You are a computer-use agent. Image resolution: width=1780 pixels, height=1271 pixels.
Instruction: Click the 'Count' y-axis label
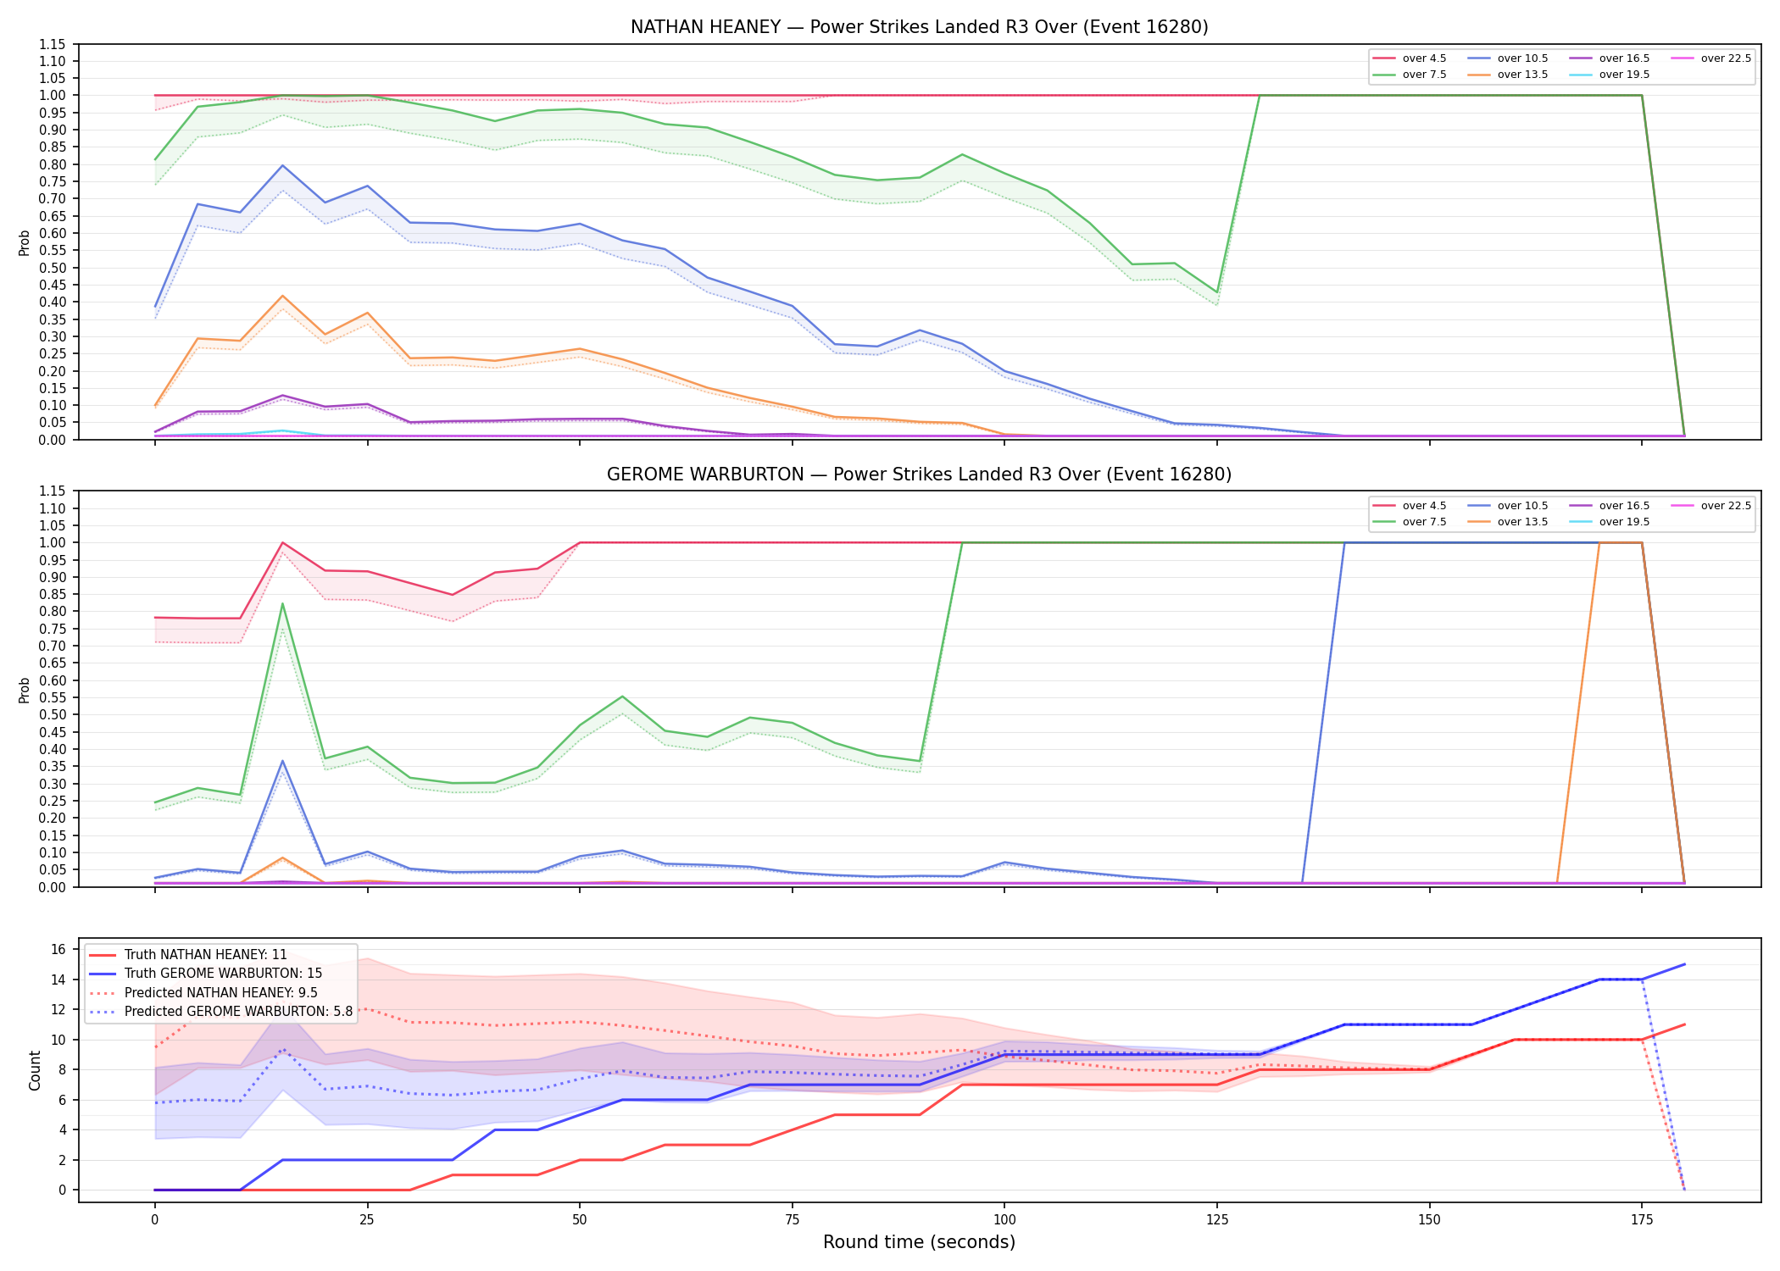[x=35, y=1070]
